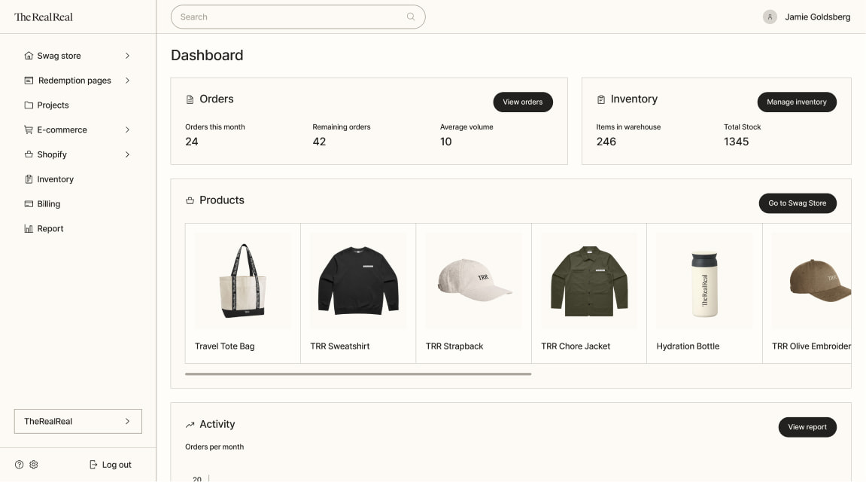The height and width of the screenshot is (482, 866).
Task: Click the Billing card icon
Action: (29, 204)
